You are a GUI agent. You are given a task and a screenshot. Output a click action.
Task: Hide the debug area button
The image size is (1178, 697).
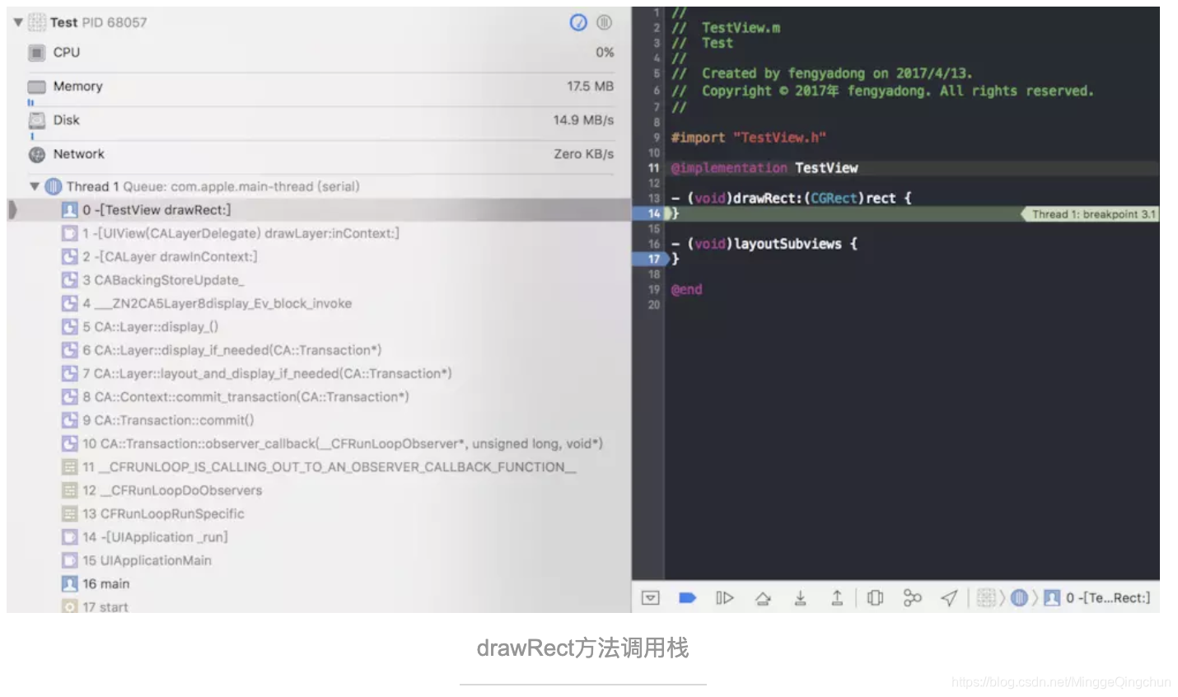click(x=651, y=598)
